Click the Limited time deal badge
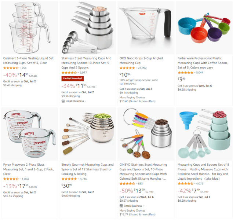This screenshot has width=233, height=220. point(73,78)
